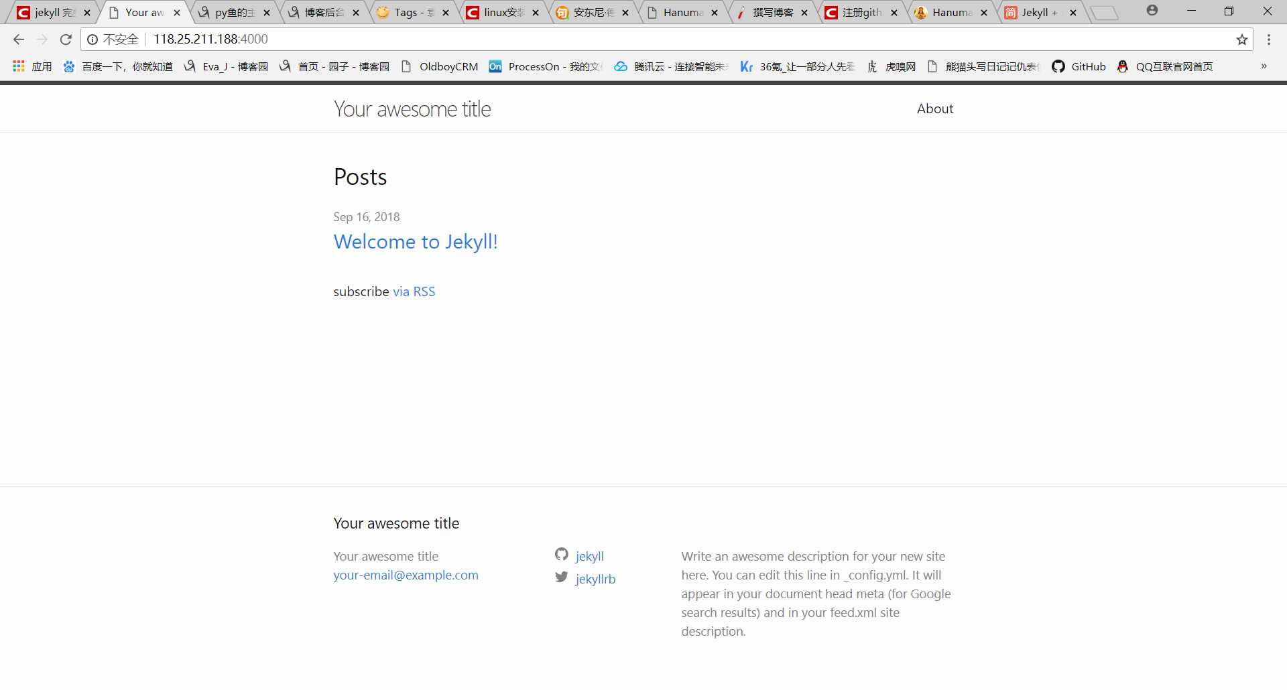Click the 'Your awesome title' site header link
Viewport: 1287px width, 690px height.
pyautogui.click(x=412, y=109)
